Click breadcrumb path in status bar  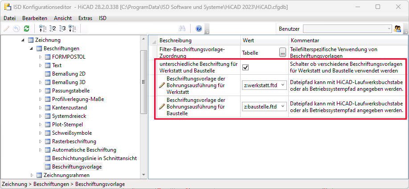63,184
